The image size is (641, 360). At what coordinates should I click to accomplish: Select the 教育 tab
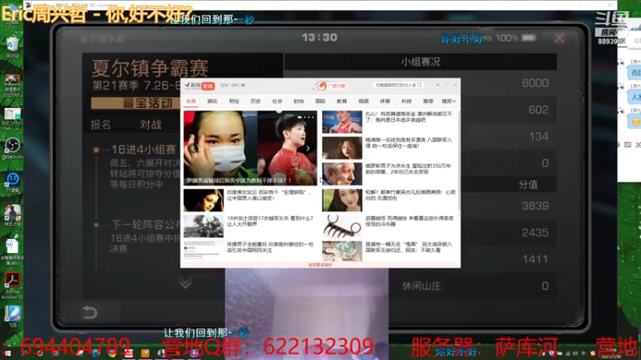[x=342, y=102]
